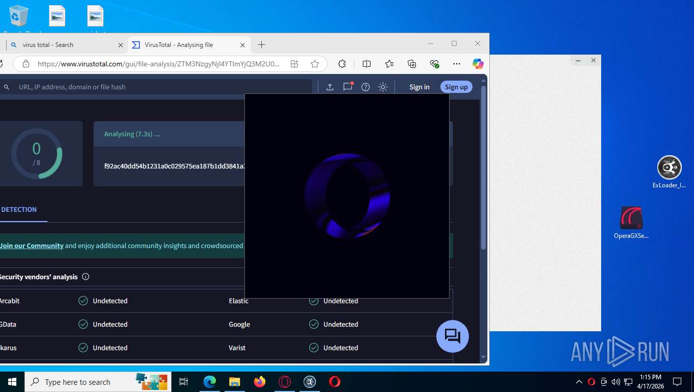Open File Explorer from the taskbar

point(234,382)
